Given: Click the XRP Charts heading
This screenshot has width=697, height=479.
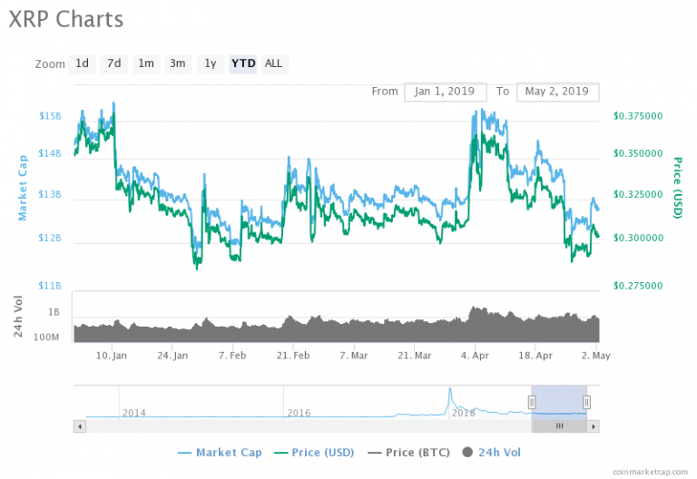Looking at the screenshot, I should point(66,20).
